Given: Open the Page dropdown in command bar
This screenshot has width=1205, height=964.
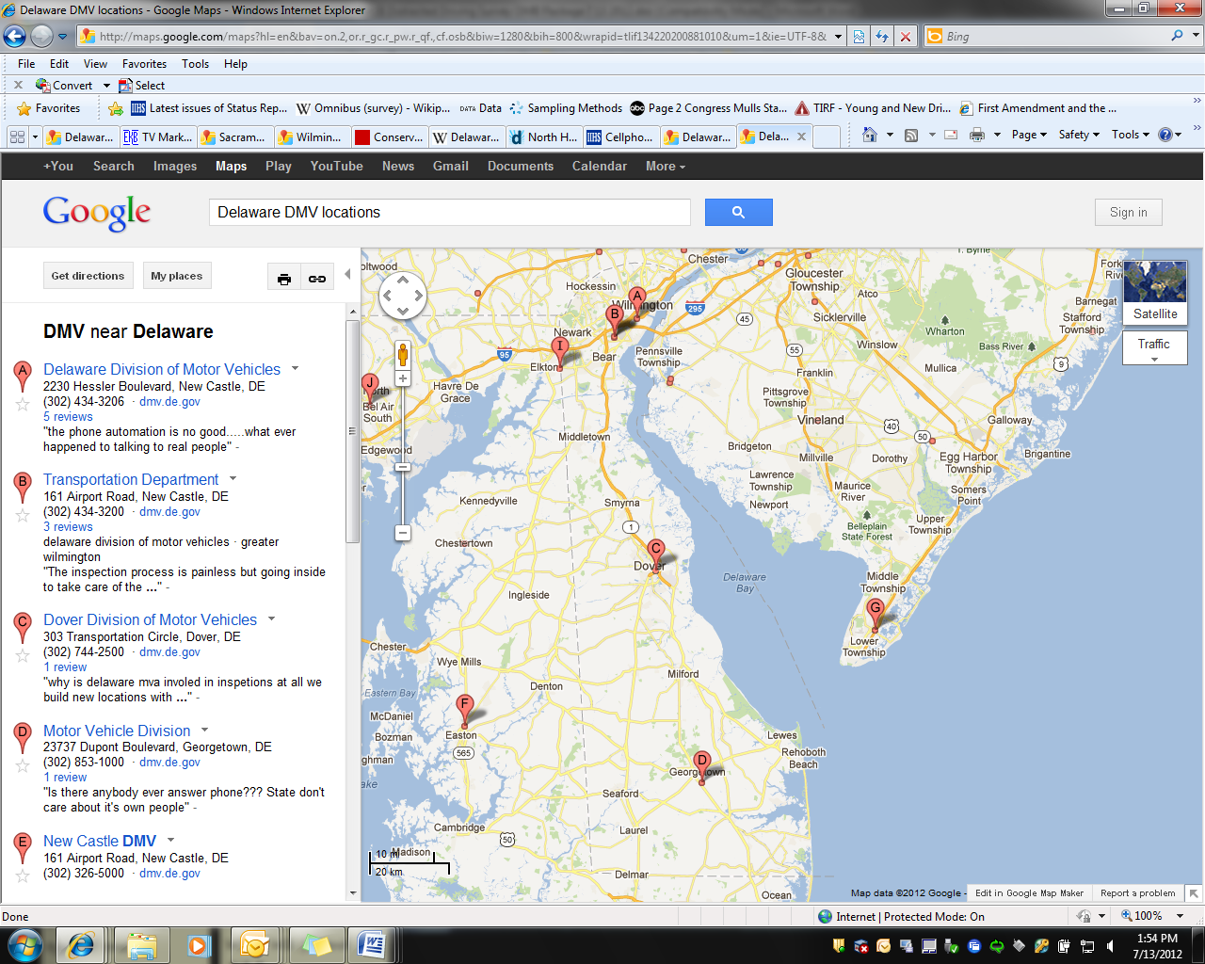Looking at the screenshot, I should tap(1029, 135).
